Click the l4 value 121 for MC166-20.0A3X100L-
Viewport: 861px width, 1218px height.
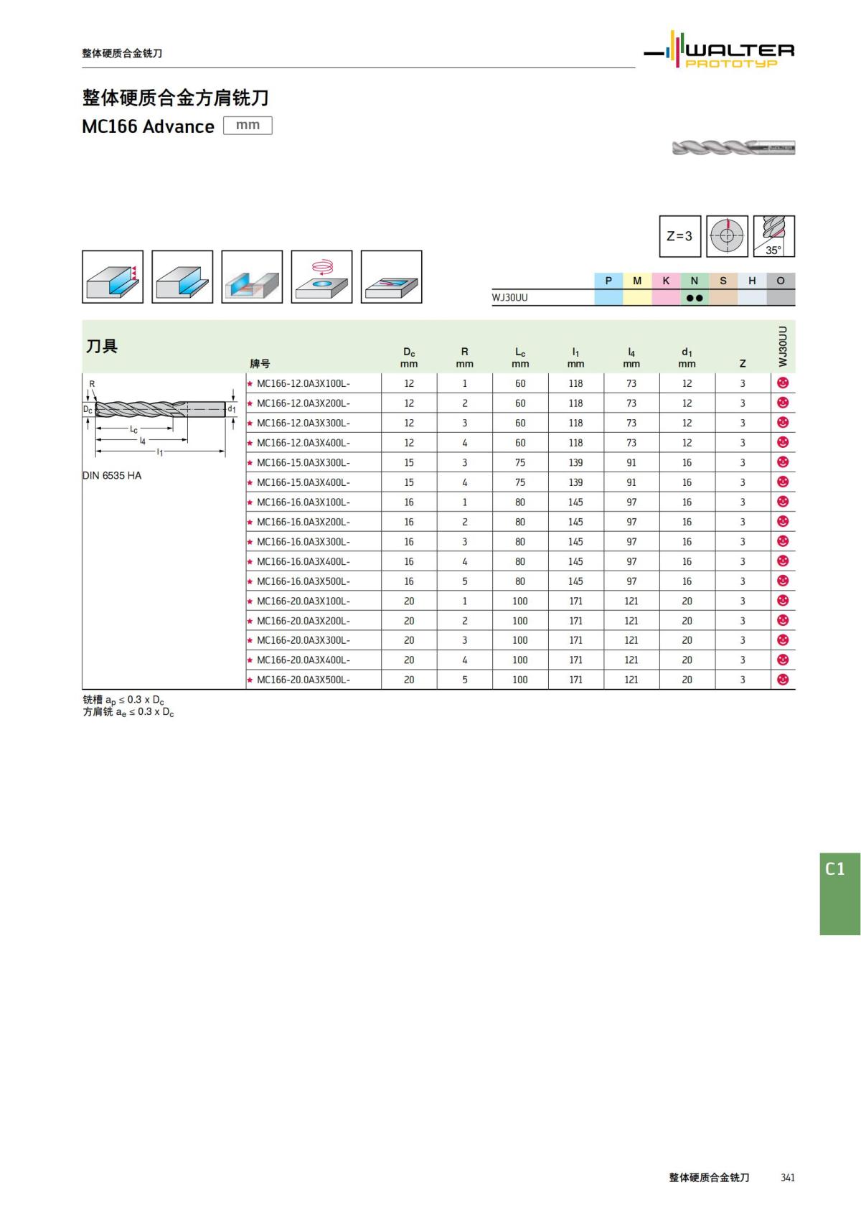pos(631,601)
